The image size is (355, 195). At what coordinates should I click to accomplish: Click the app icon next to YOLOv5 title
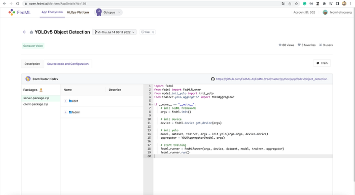tap(31, 32)
